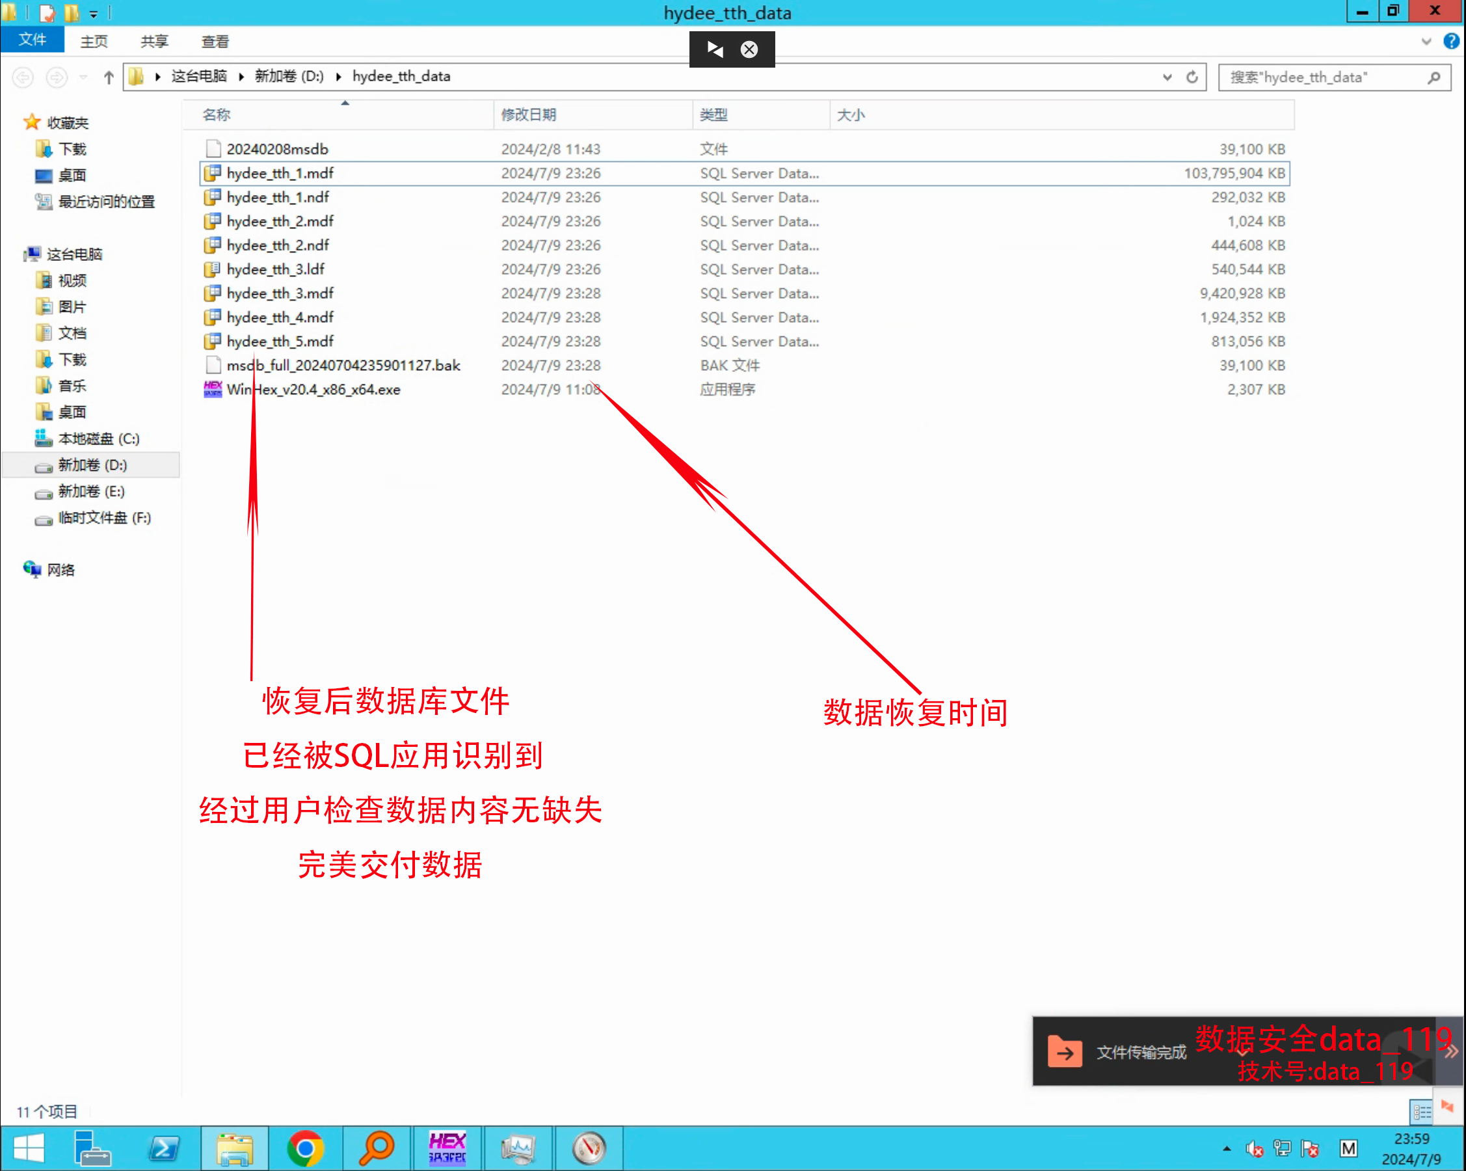This screenshot has height=1171, width=1466.
Task: Click the Windows Start button
Action: [x=29, y=1149]
